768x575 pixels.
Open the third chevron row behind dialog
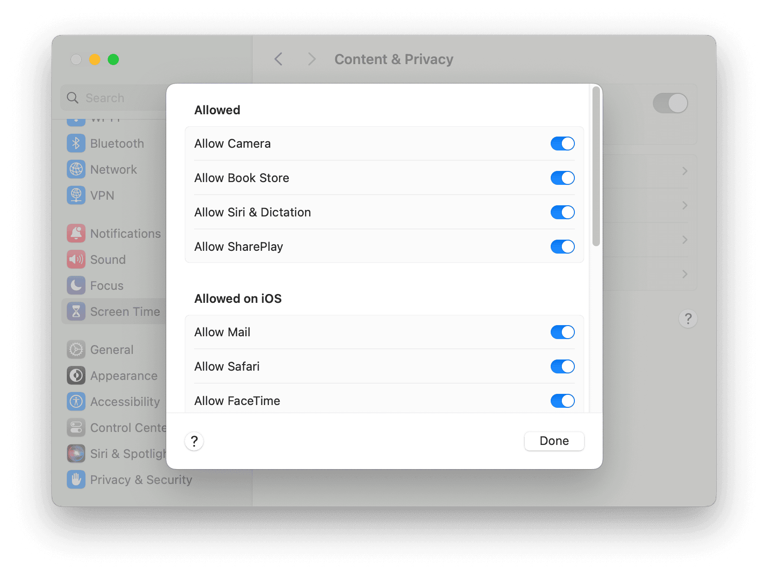coord(685,240)
